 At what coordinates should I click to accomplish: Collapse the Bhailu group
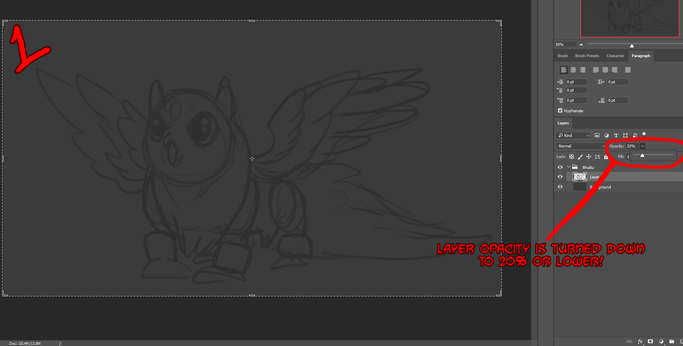(568, 167)
